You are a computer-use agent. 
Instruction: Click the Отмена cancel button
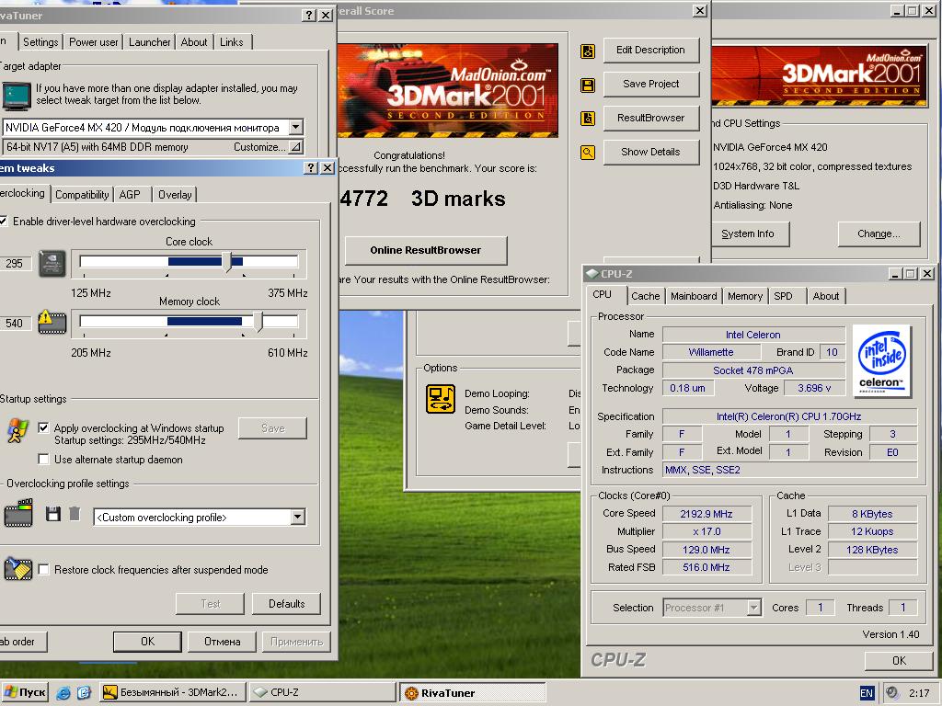[x=222, y=642]
